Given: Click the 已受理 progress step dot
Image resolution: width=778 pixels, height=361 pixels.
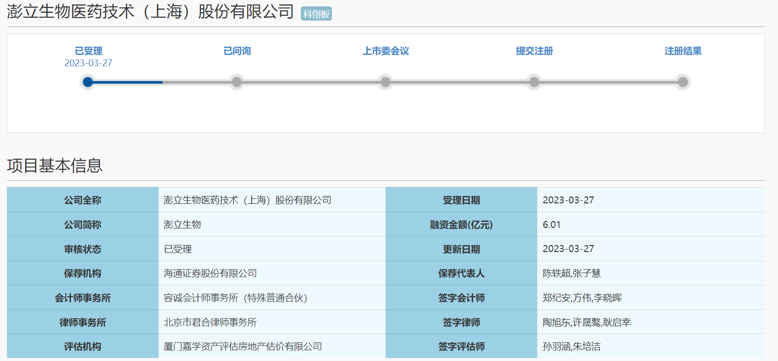Looking at the screenshot, I should pos(88,82).
